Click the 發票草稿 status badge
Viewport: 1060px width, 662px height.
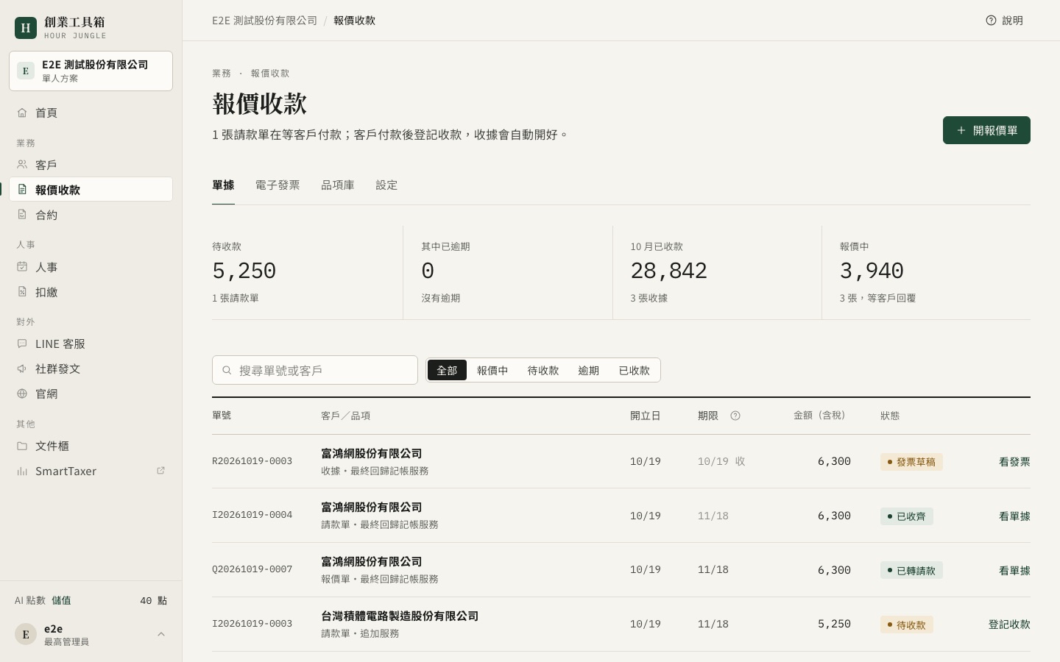(x=911, y=462)
